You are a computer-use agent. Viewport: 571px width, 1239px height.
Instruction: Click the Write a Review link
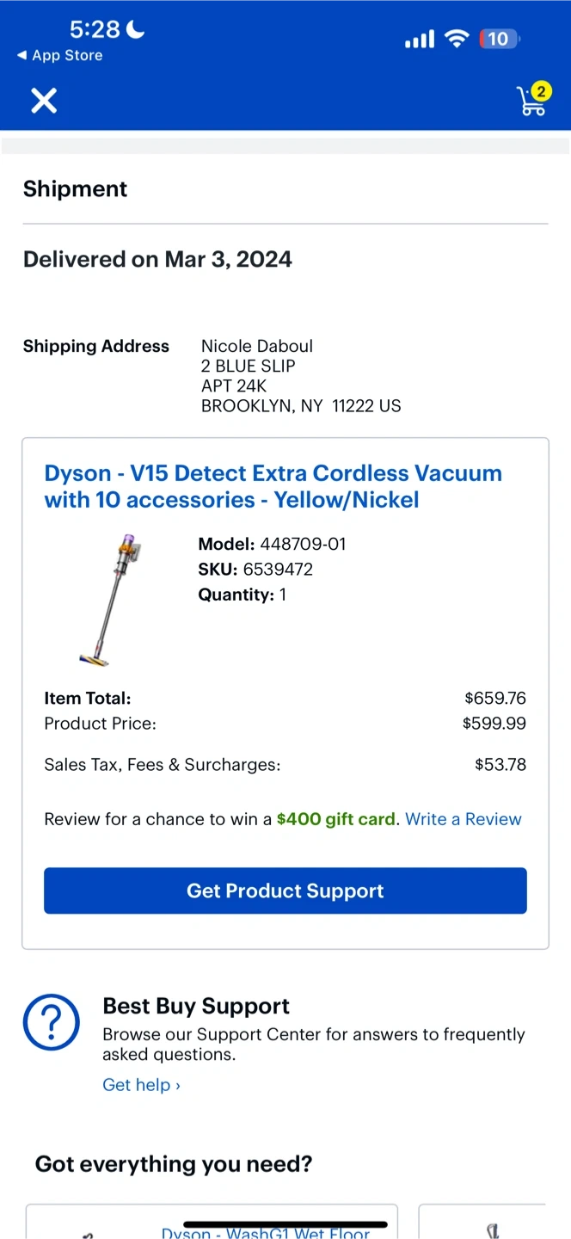[464, 819]
